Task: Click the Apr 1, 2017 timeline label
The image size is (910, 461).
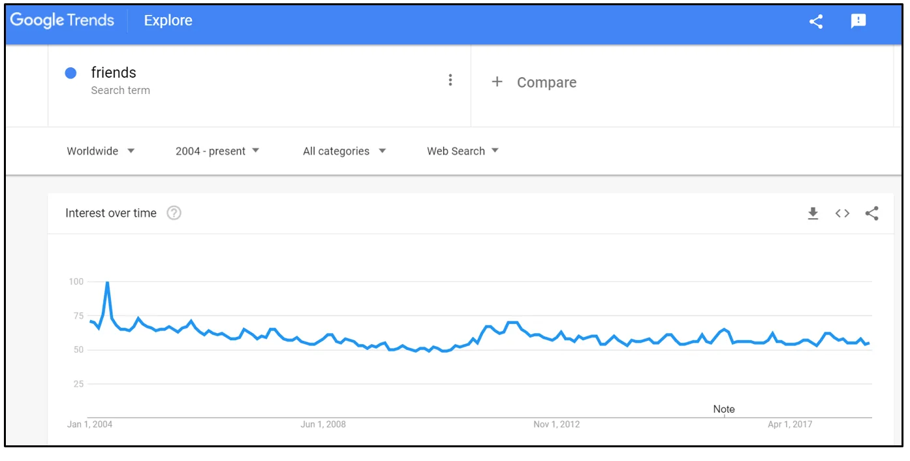Action: coord(791,424)
